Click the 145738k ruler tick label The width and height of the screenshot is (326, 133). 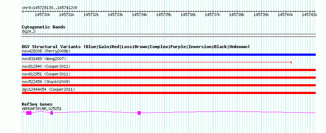(x=237, y=15)
